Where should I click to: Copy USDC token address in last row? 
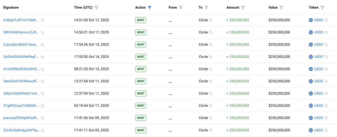point(326,130)
